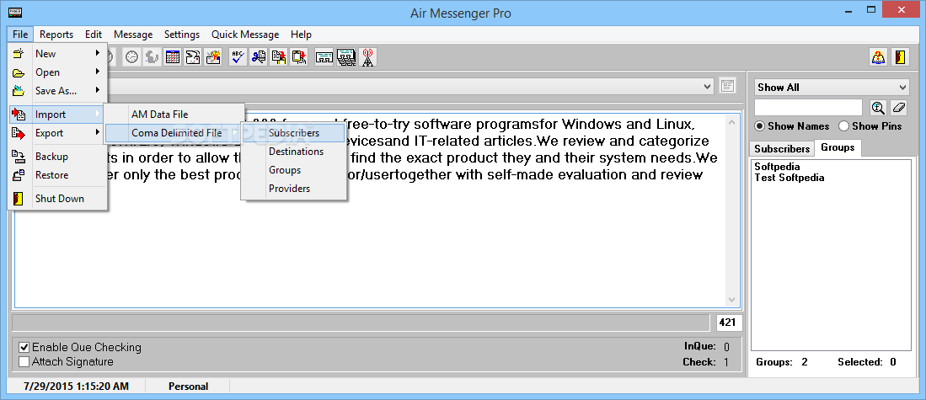Open the calendar grid toolbar icon
Screen dimensions: 926x400
point(173,57)
